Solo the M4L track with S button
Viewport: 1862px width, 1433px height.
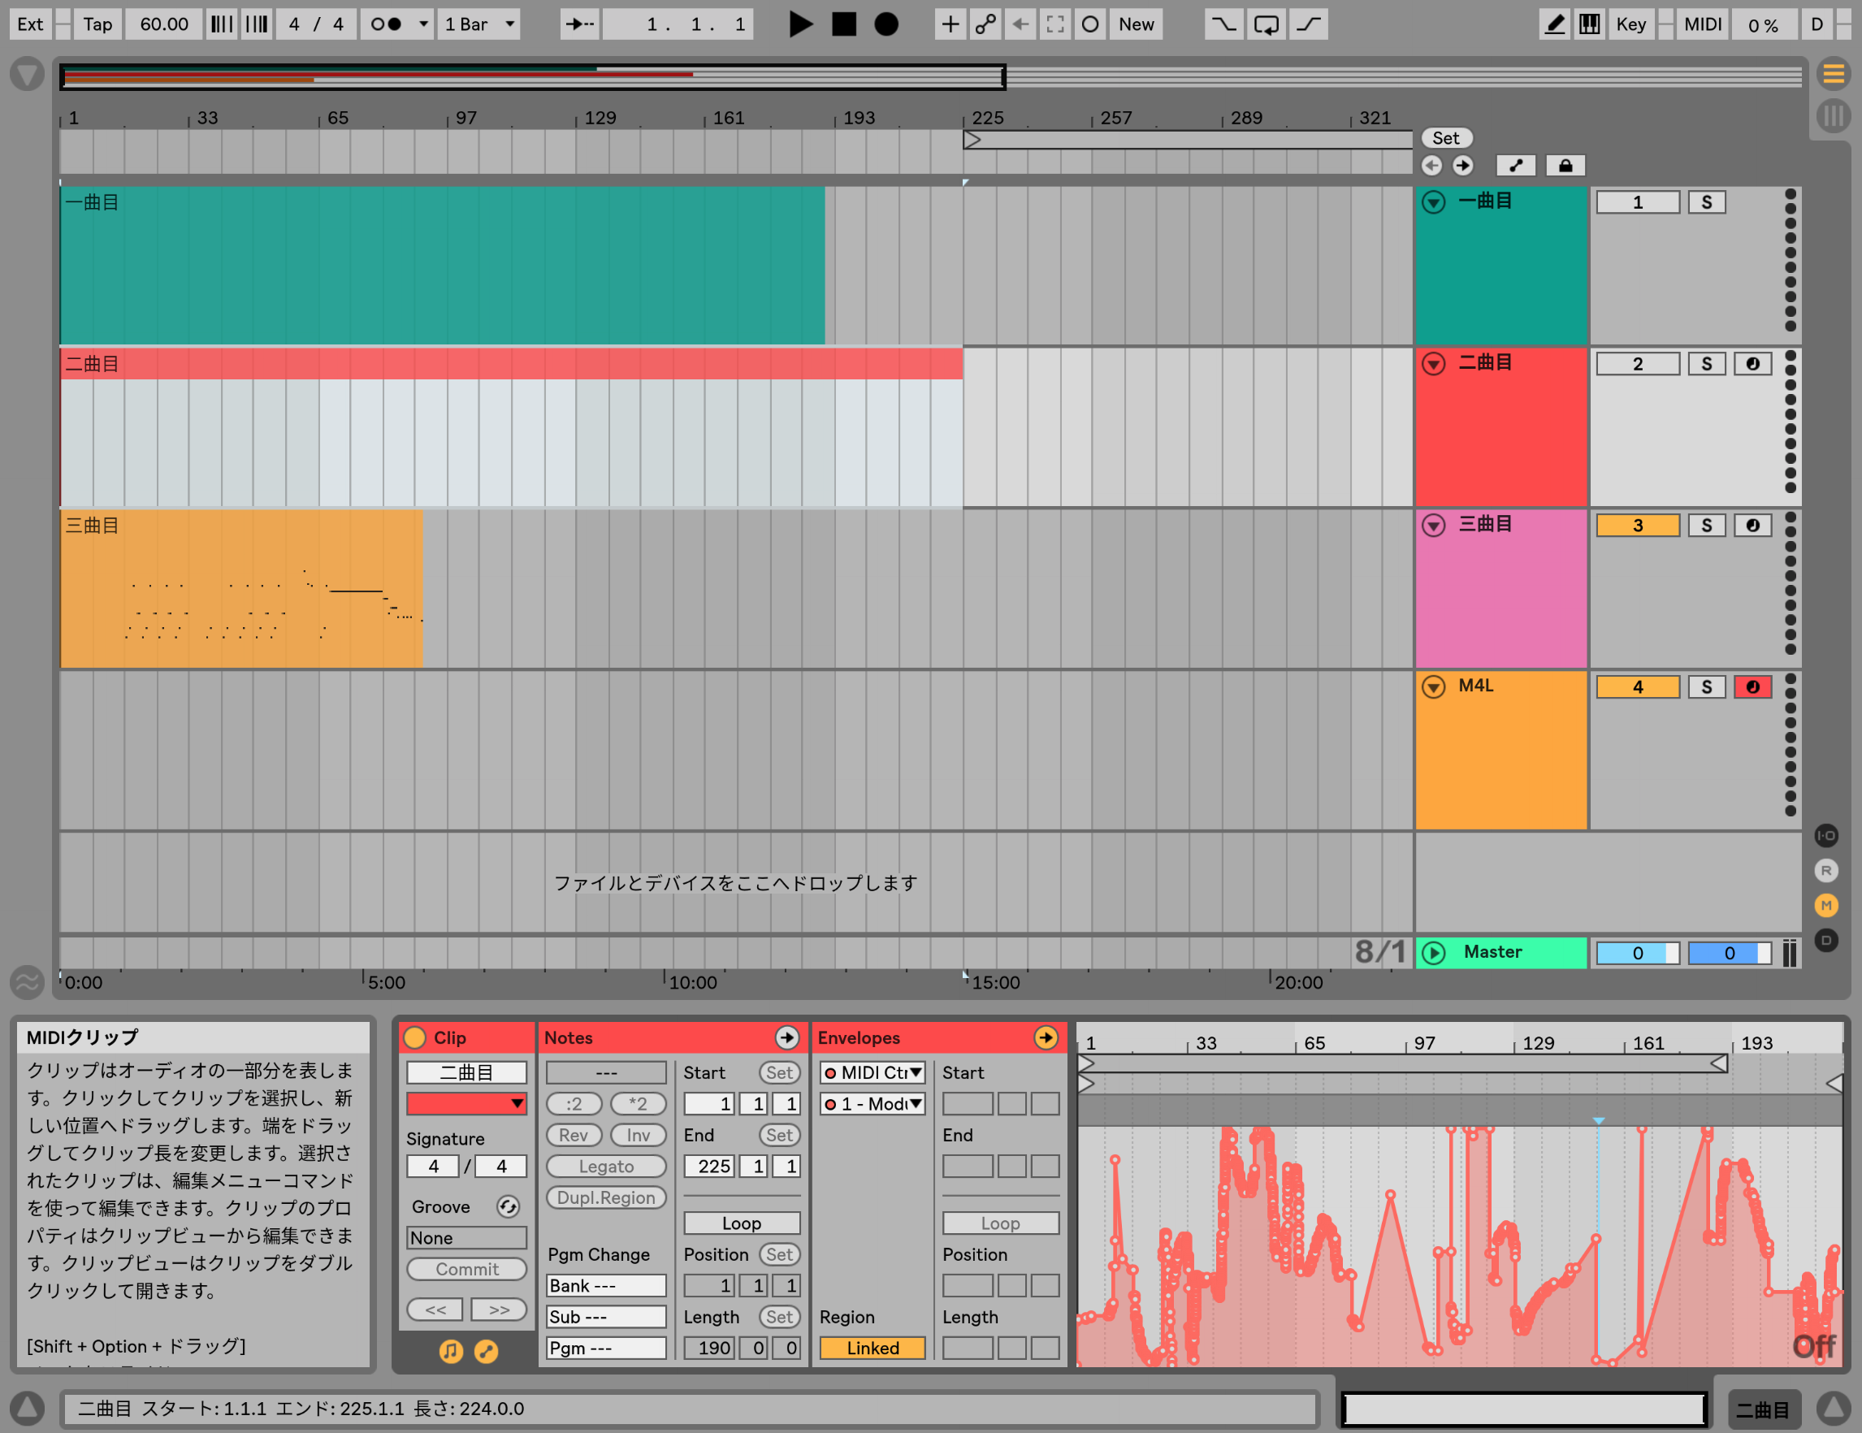pyautogui.click(x=1706, y=687)
